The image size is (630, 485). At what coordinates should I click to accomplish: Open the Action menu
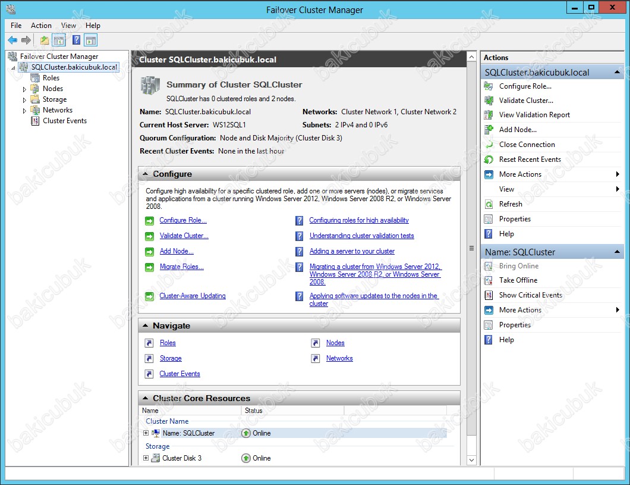(x=41, y=26)
